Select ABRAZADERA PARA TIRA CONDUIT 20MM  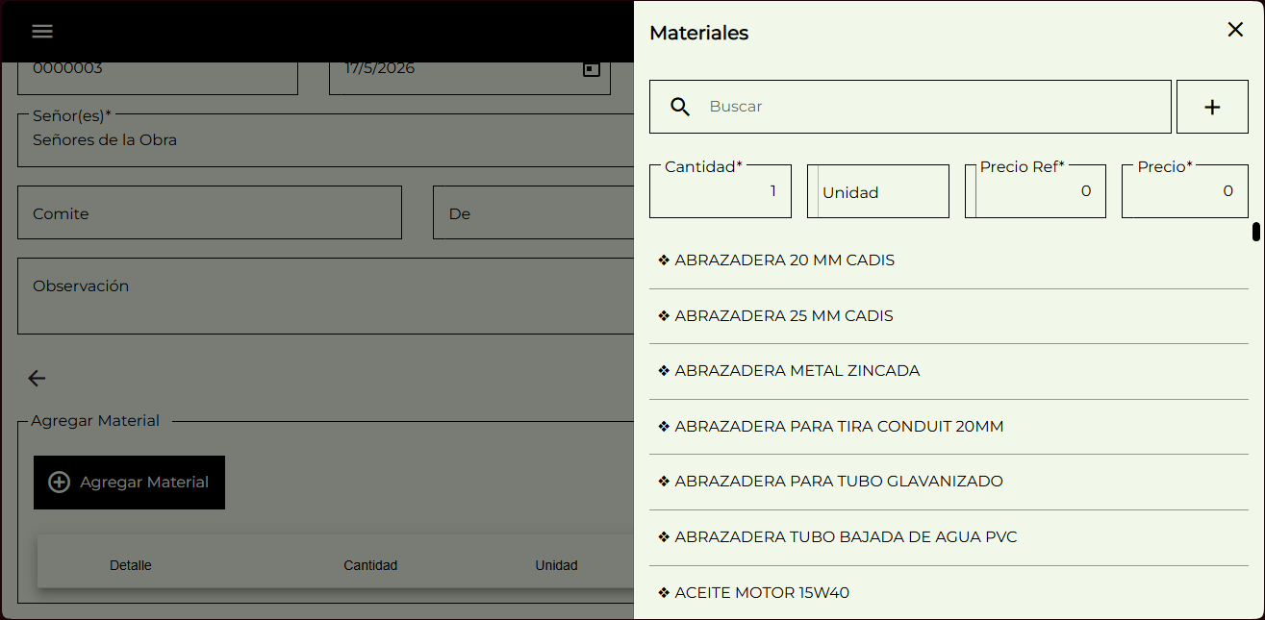click(949, 427)
